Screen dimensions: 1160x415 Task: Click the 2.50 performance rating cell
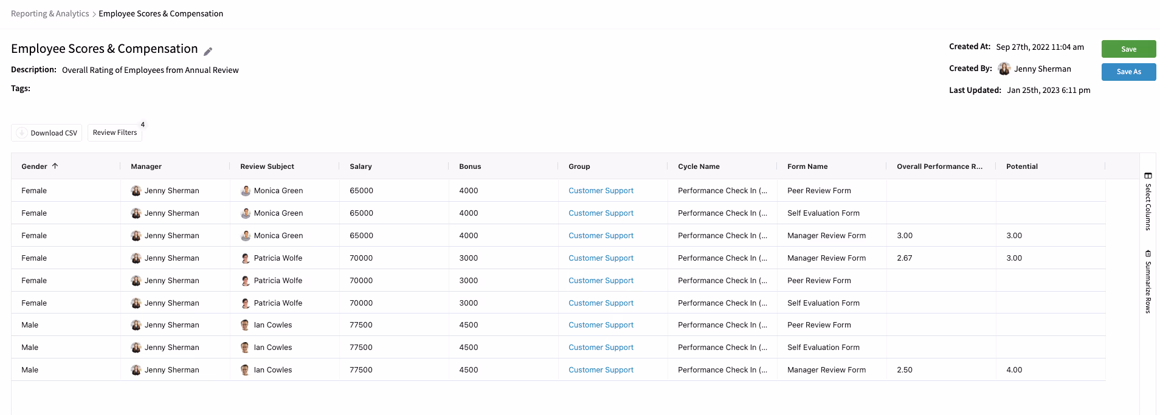pos(904,370)
